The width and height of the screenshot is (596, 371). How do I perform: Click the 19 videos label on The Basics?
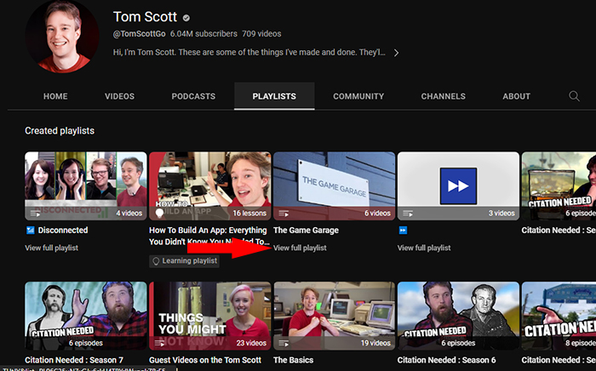[x=375, y=343]
